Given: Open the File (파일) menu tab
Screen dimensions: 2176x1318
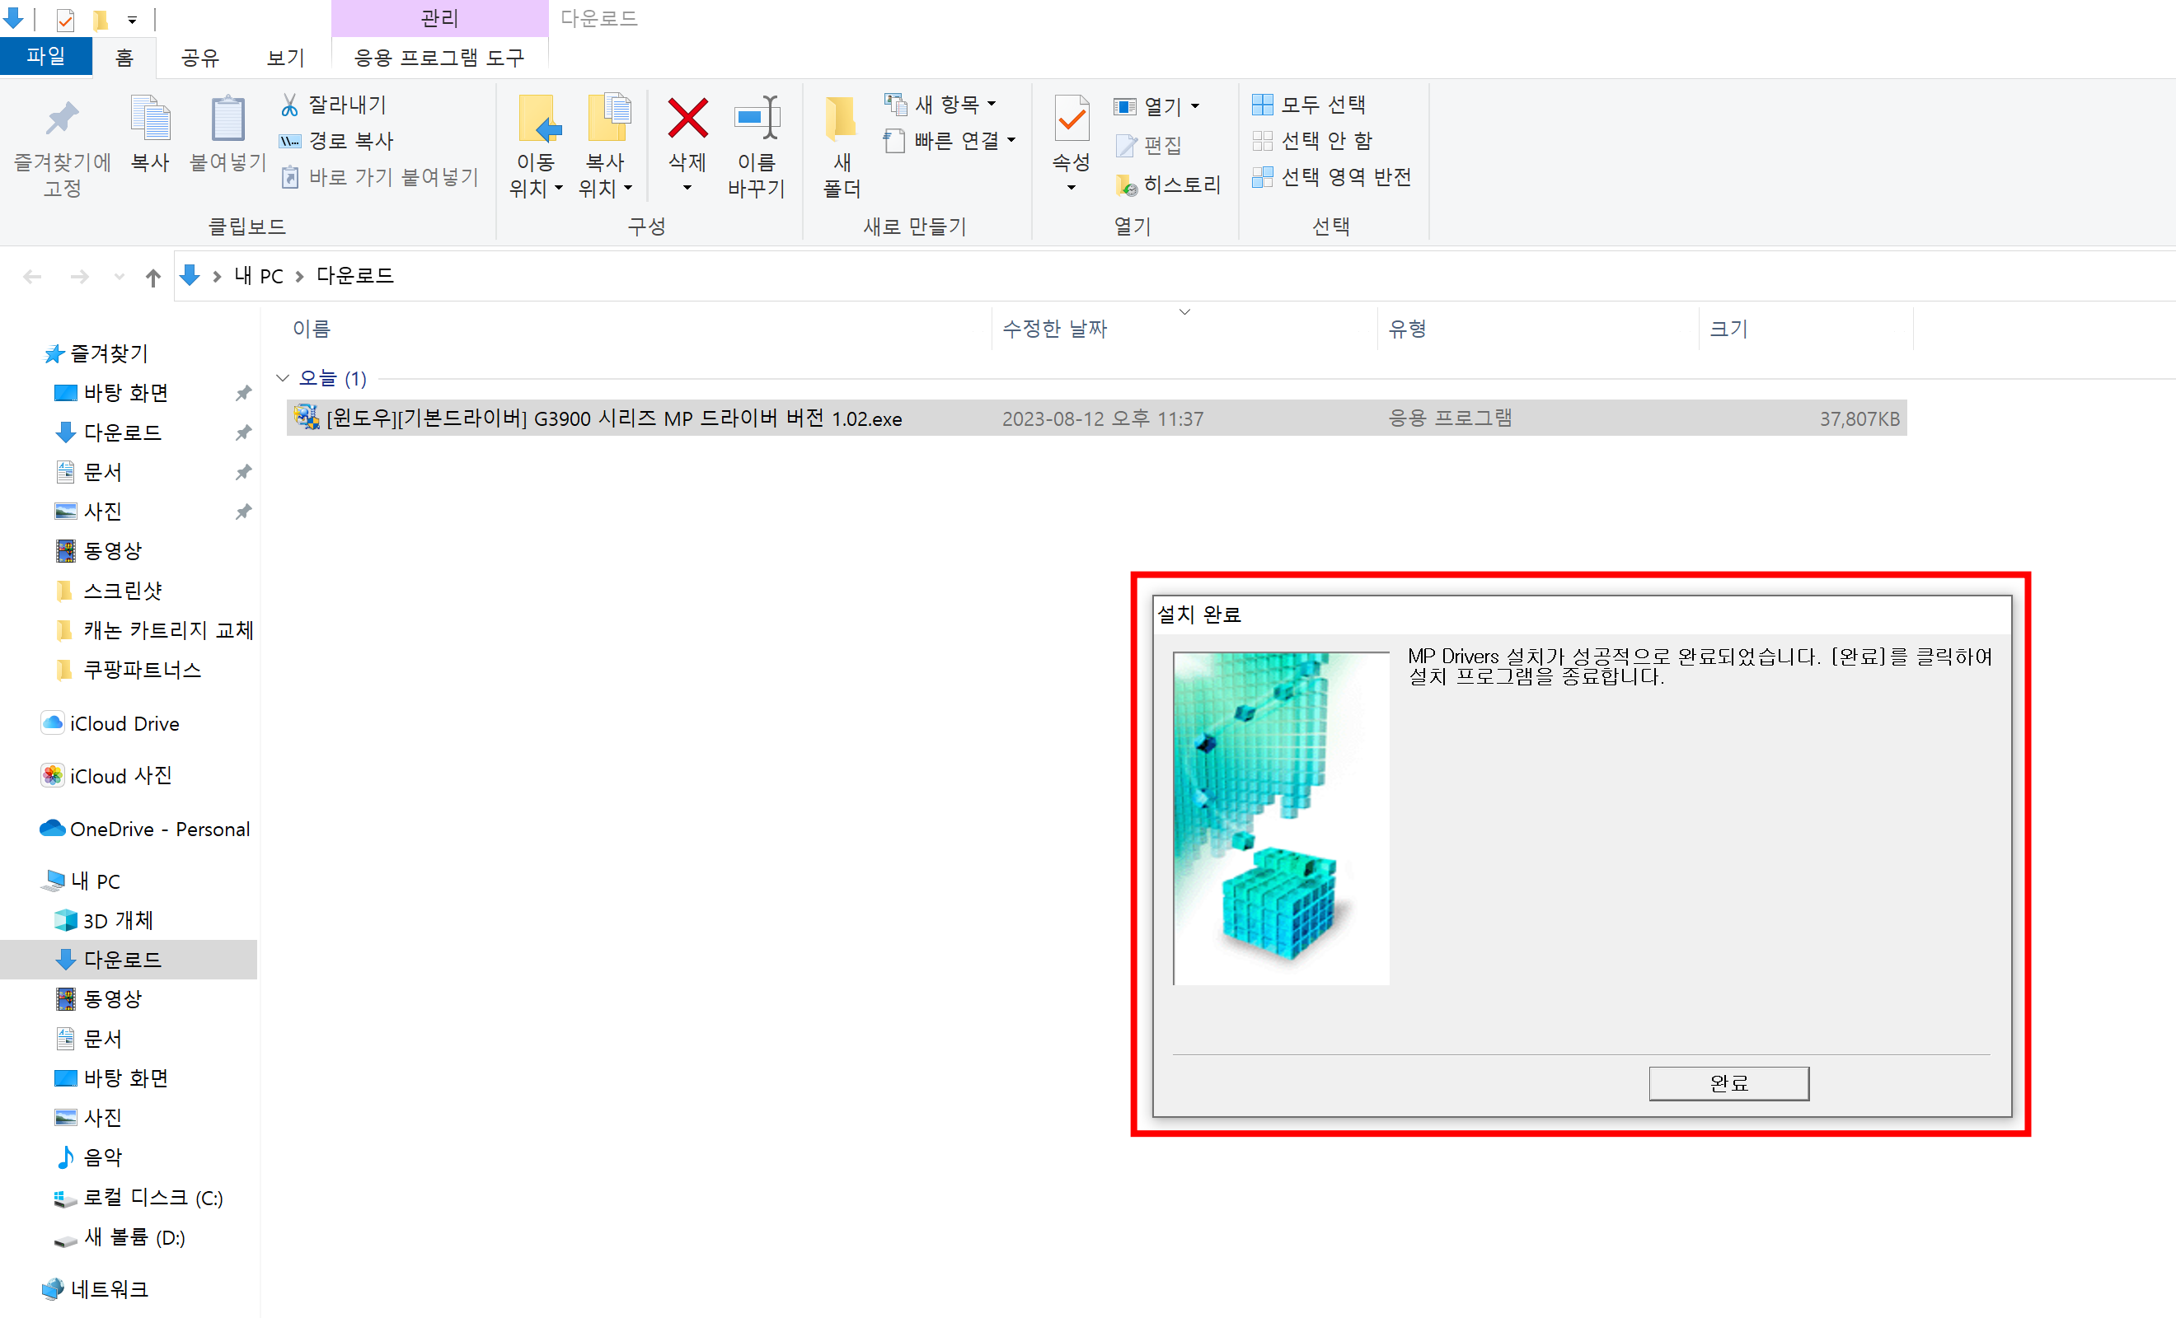Looking at the screenshot, I should 45,57.
